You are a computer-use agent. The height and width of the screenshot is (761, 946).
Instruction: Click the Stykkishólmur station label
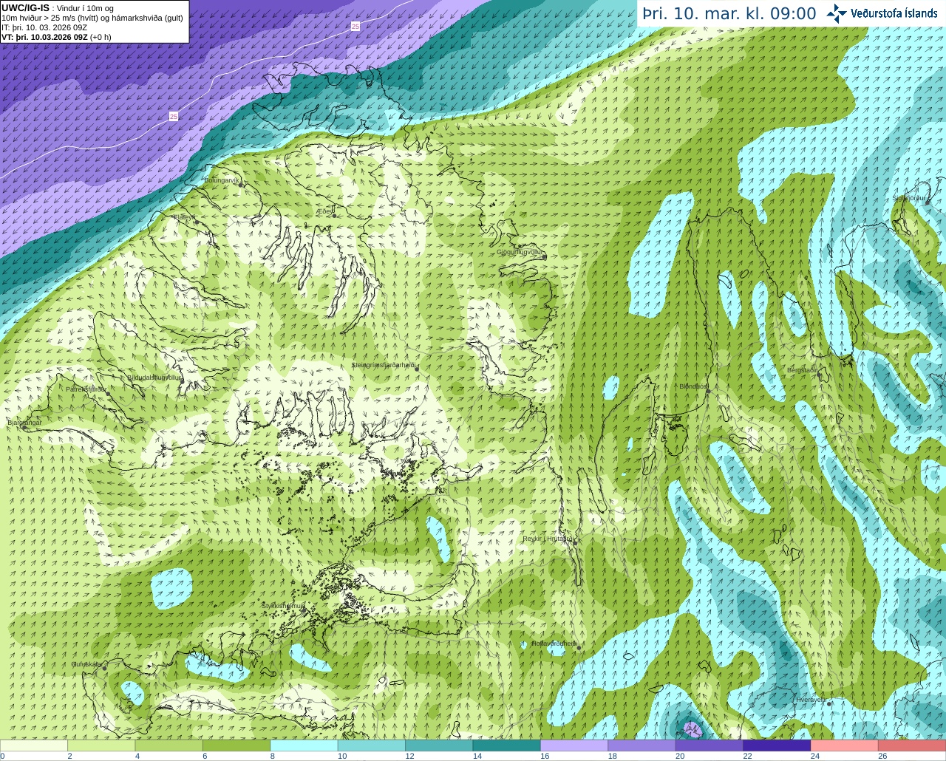pyautogui.click(x=283, y=606)
